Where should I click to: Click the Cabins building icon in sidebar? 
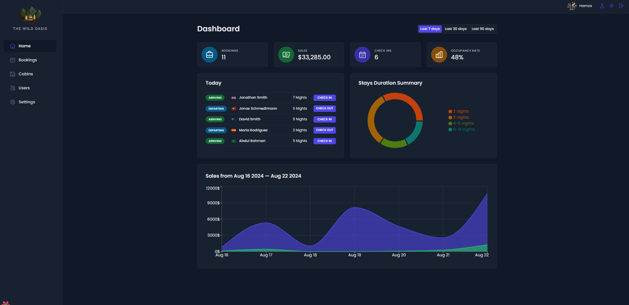point(13,74)
